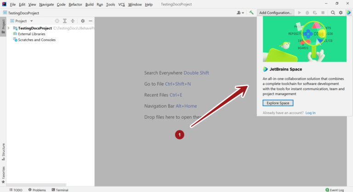Click the Explore Space button

(x=278, y=103)
